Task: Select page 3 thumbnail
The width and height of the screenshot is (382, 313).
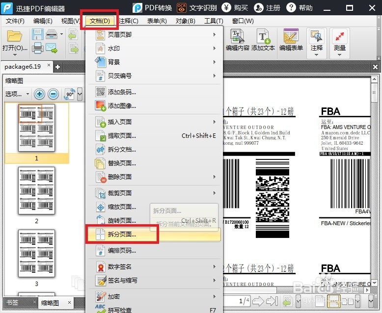Action: coord(36,253)
